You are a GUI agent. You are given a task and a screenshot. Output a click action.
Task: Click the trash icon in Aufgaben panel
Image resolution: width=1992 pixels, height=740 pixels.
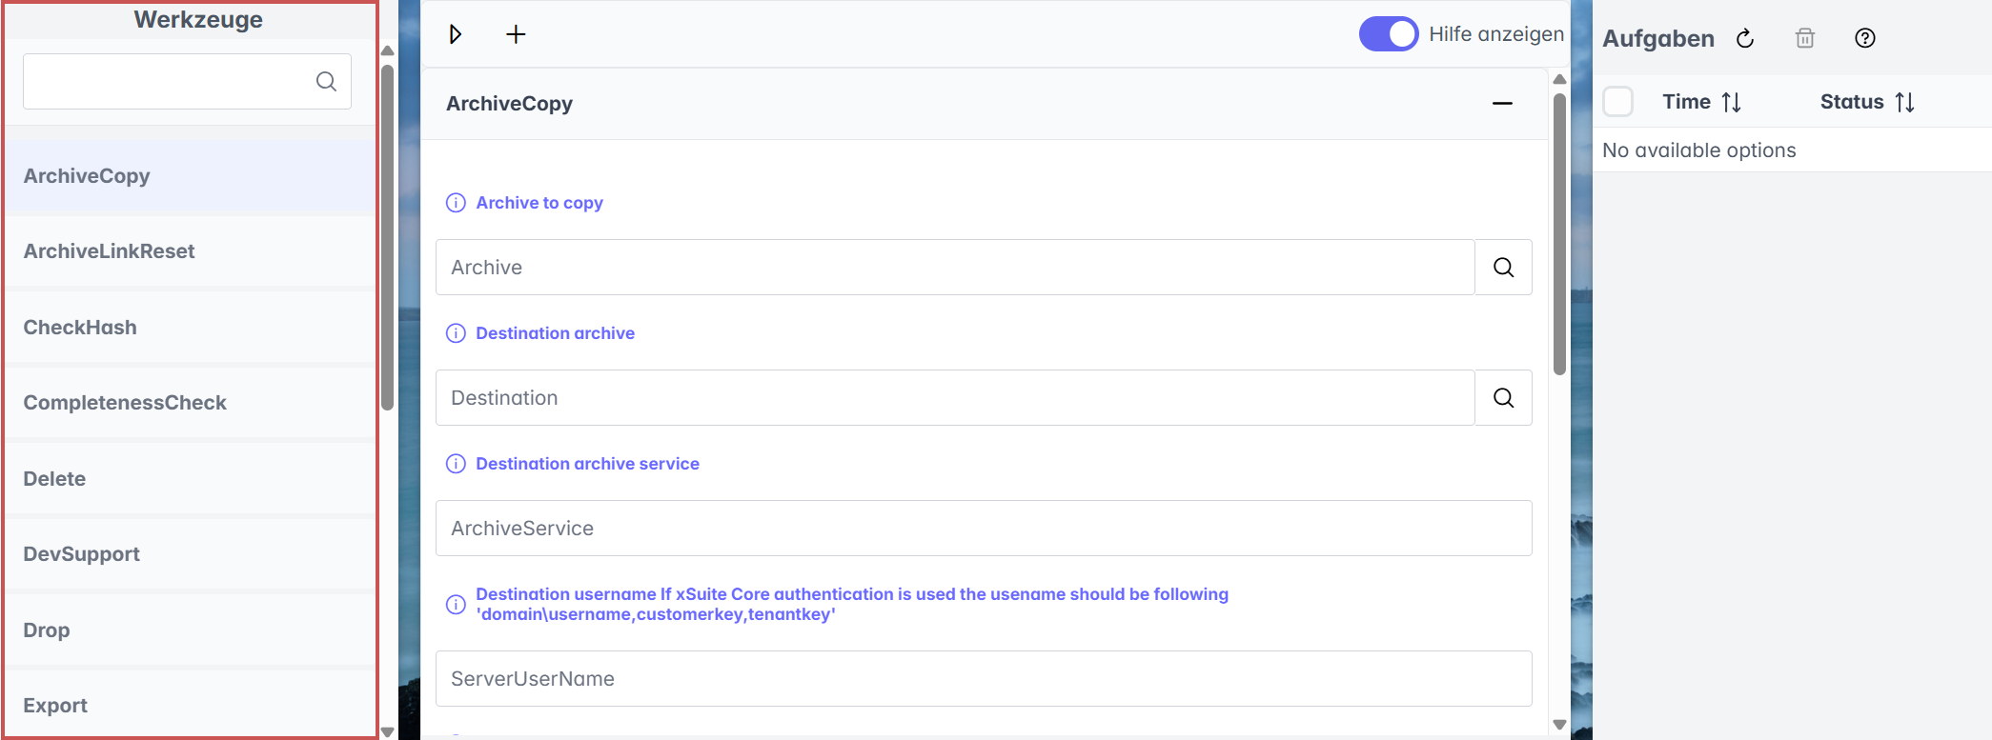tap(1804, 38)
